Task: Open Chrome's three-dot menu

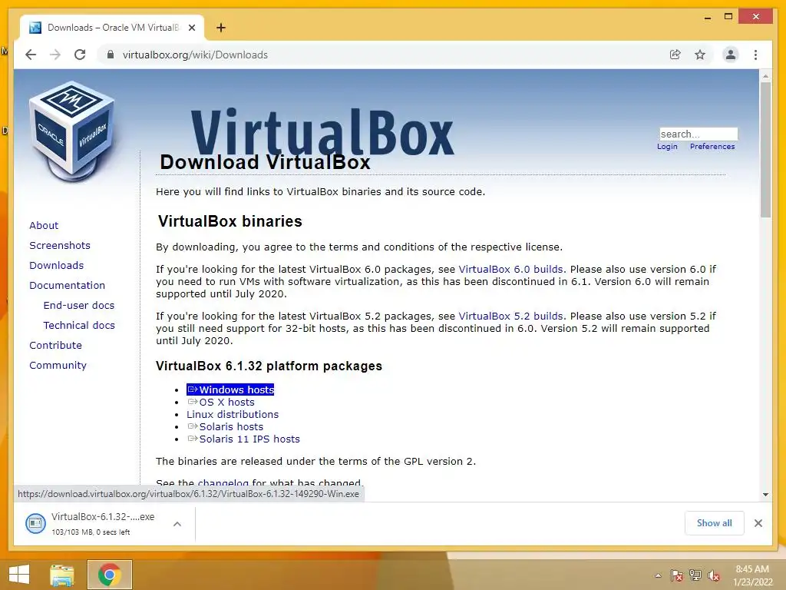Action: (755, 55)
